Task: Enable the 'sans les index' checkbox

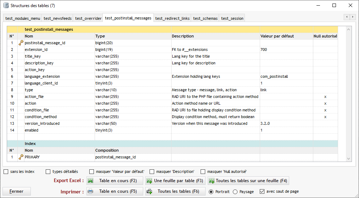Action: pos(6,171)
